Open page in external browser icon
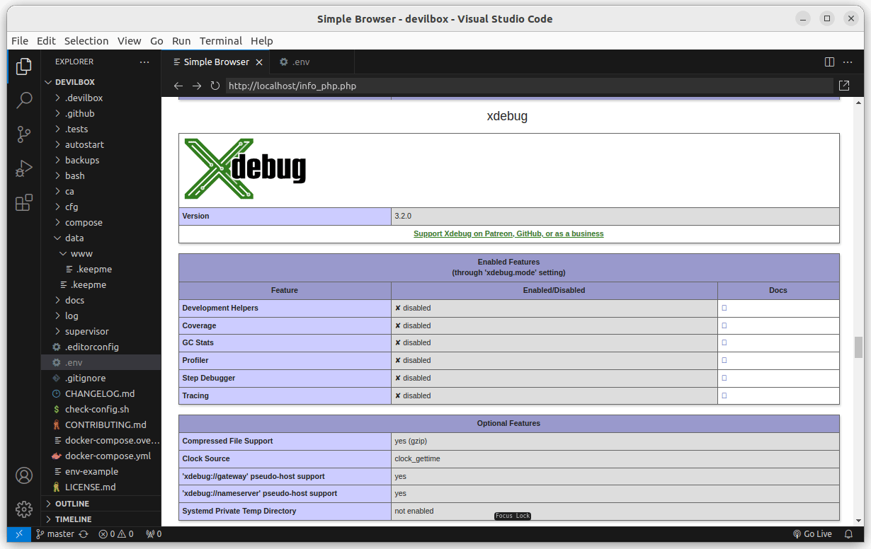 click(x=844, y=86)
